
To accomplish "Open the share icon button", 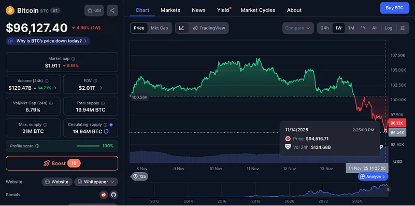I will [x=112, y=10].
